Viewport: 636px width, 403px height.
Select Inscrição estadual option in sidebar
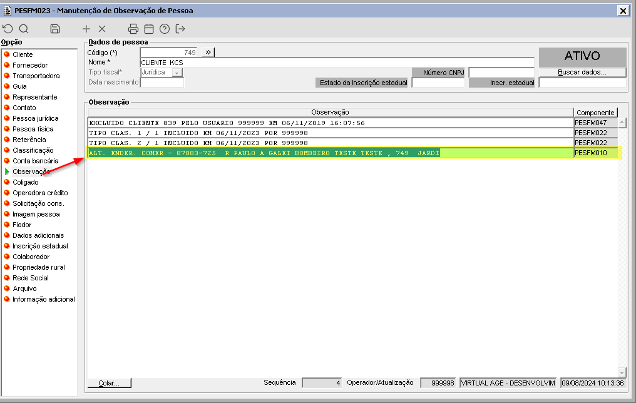click(40, 246)
